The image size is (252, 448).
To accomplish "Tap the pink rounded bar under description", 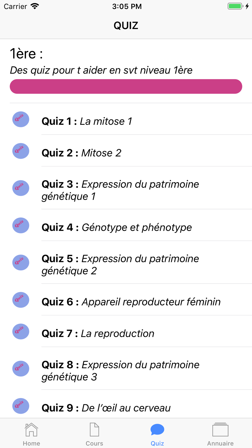I will [x=126, y=86].
